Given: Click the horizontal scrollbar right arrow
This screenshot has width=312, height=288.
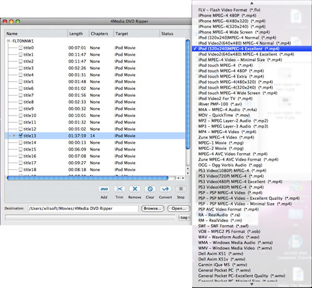Looking at the screenshot, I should [183, 178].
